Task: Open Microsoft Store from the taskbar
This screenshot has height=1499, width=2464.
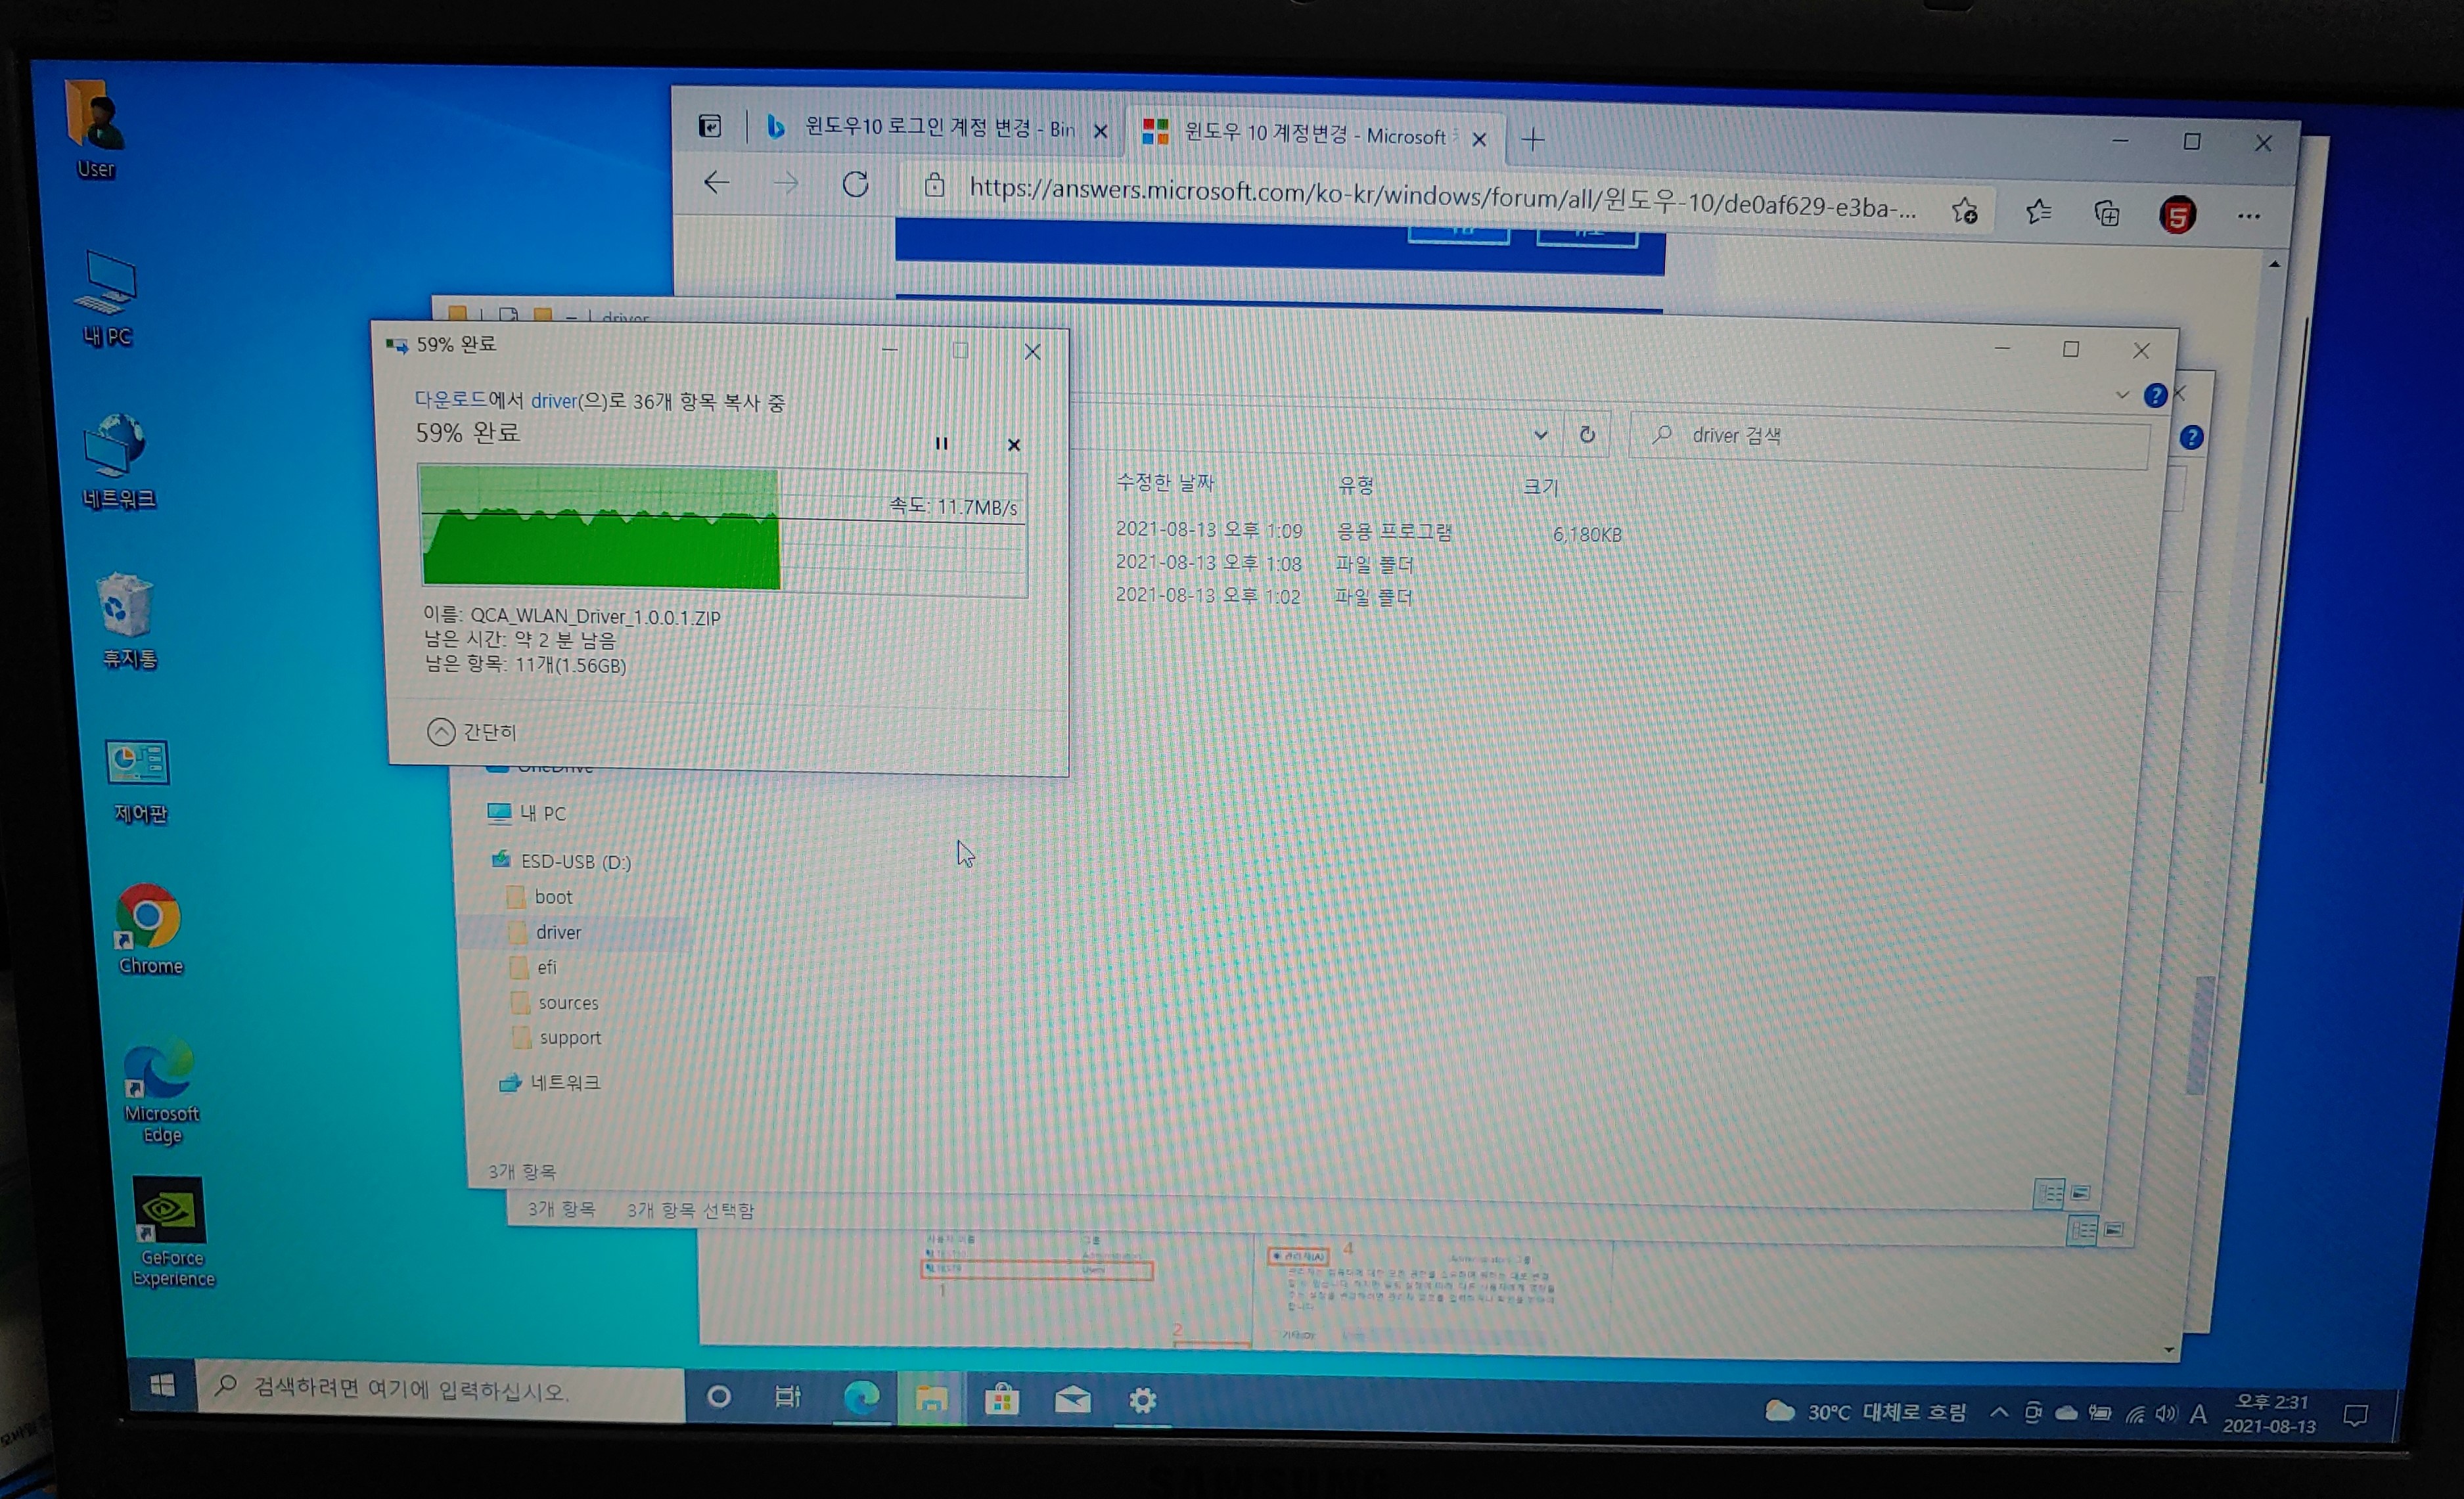Action: pyautogui.click(x=1001, y=1400)
